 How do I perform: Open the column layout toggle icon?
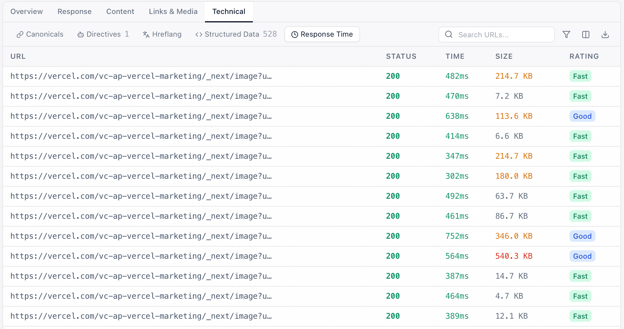pos(585,35)
